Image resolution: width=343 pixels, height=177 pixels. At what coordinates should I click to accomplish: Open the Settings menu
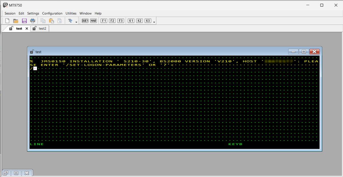point(33,13)
